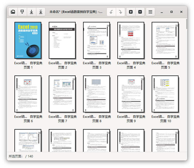Select the Excel 2013 cover page thumbnail

tap(28, 40)
